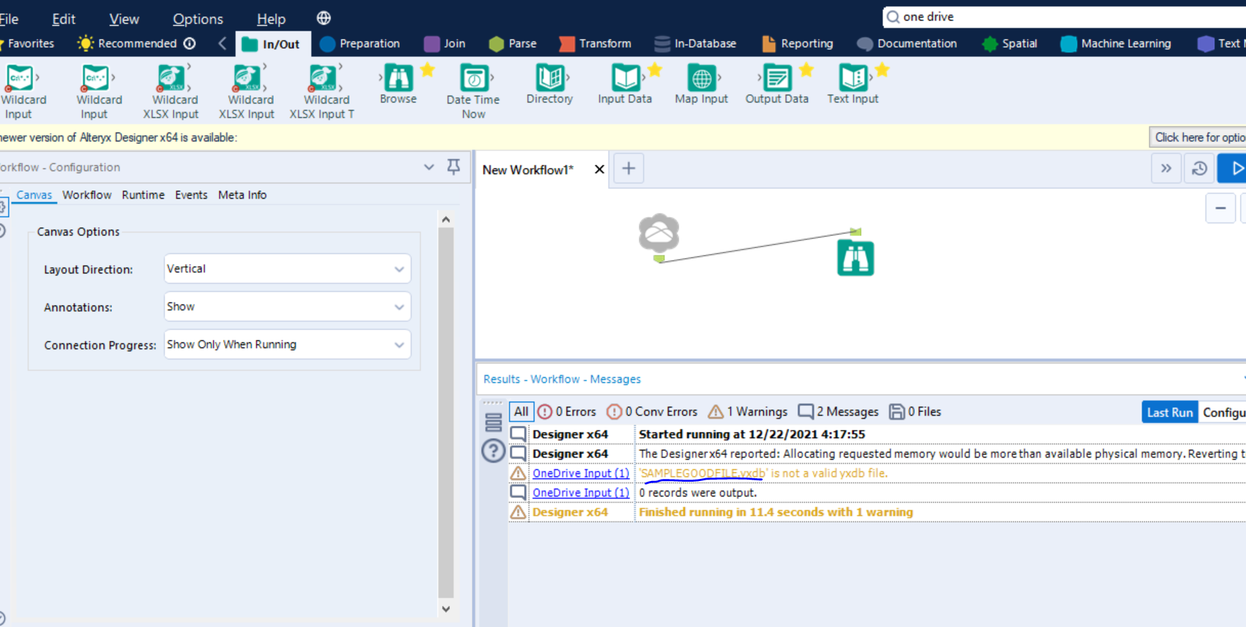Click the search magnifier icon

click(x=892, y=17)
